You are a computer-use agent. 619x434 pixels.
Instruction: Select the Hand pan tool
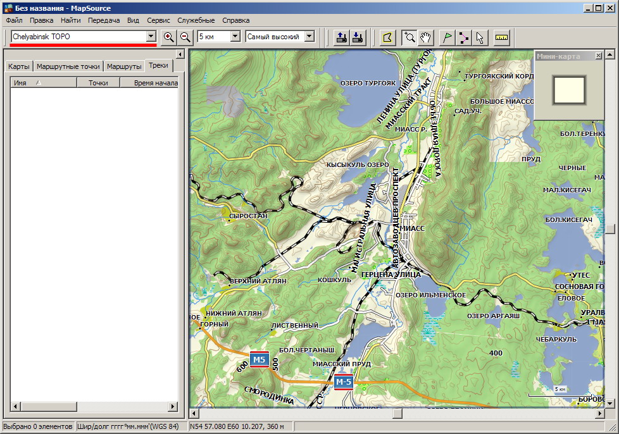425,37
